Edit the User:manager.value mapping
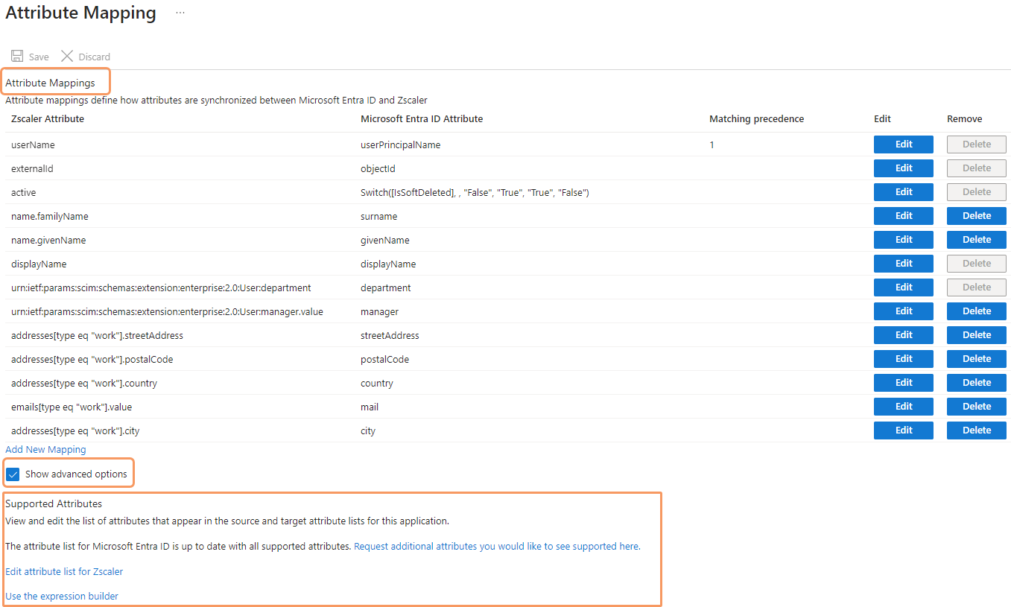The image size is (1011, 607). (x=903, y=311)
